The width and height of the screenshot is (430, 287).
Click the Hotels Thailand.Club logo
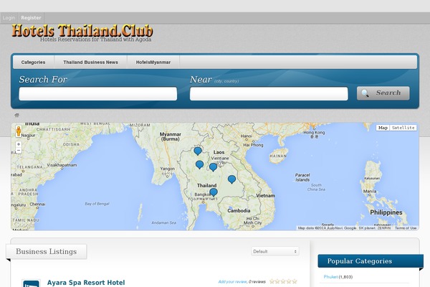tap(82, 31)
